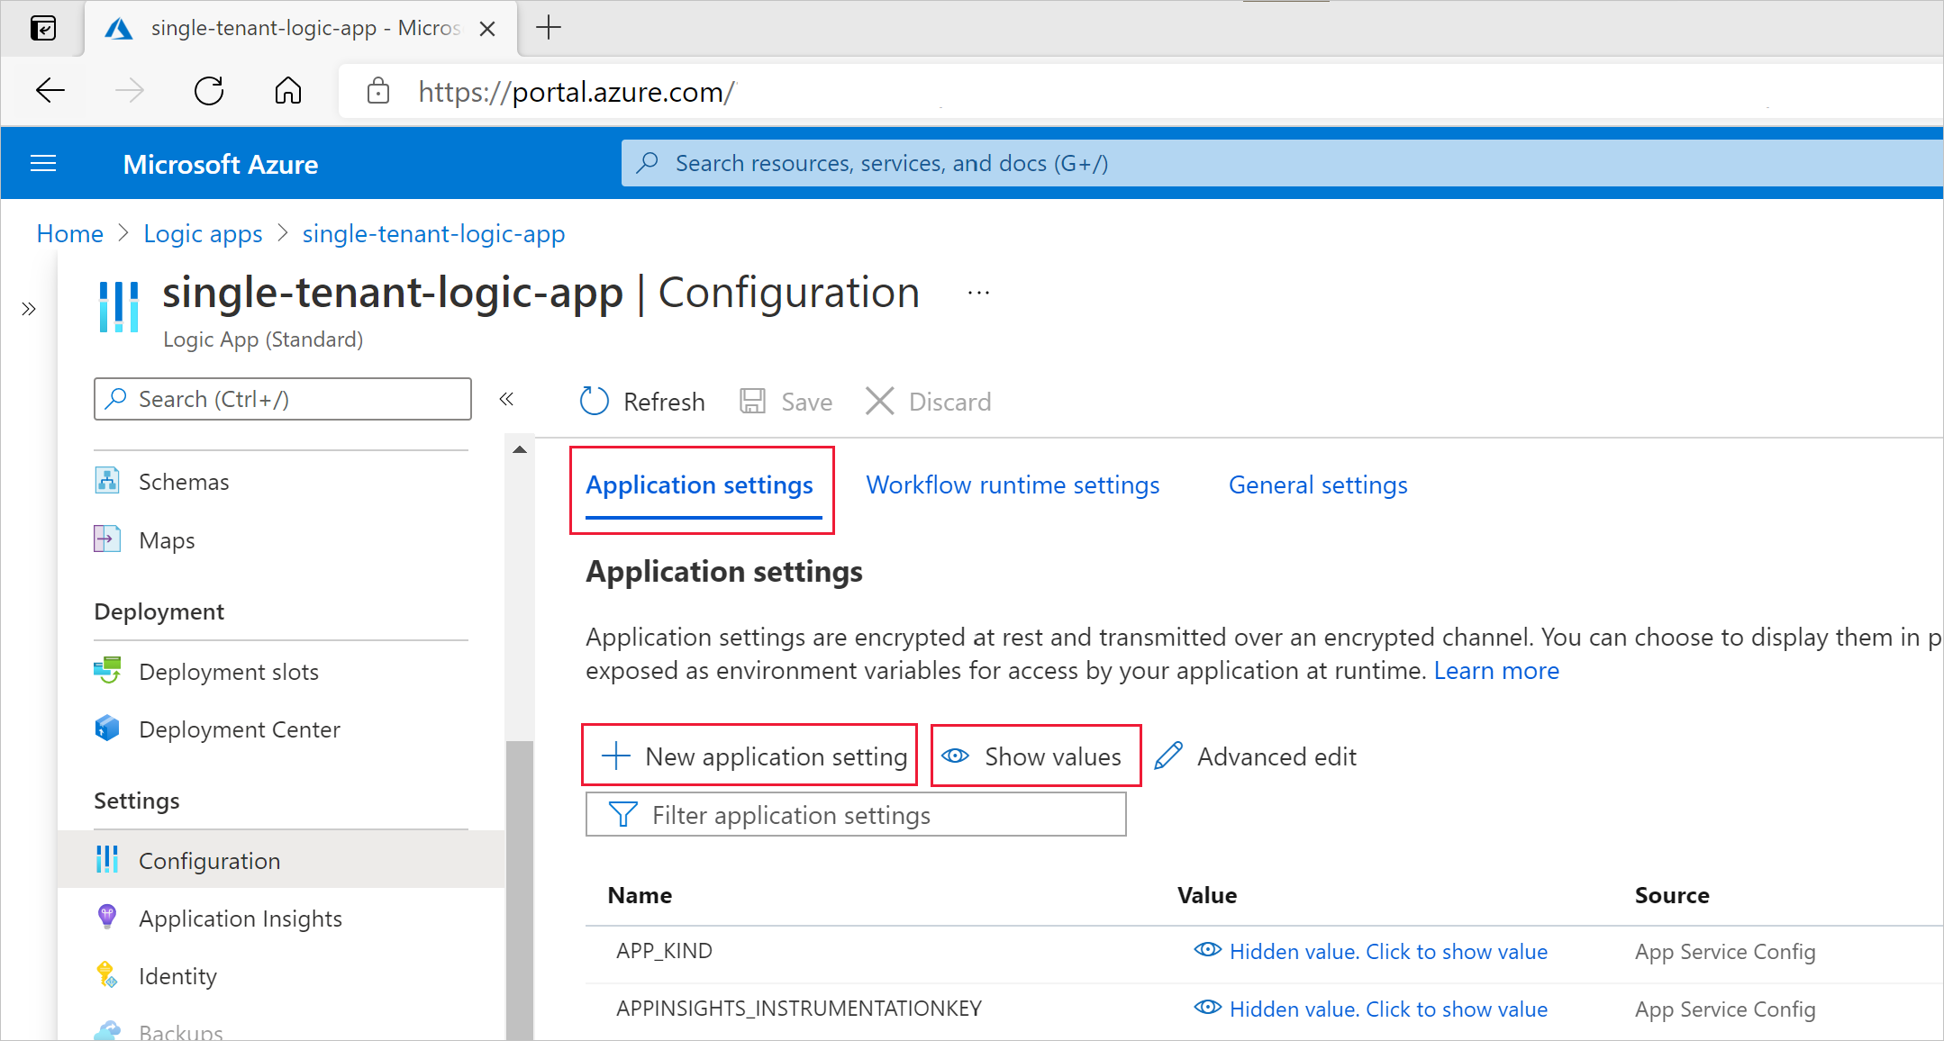Open Maps from the sidebar
Image resolution: width=1944 pixels, height=1041 pixels.
[x=167, y=540]
